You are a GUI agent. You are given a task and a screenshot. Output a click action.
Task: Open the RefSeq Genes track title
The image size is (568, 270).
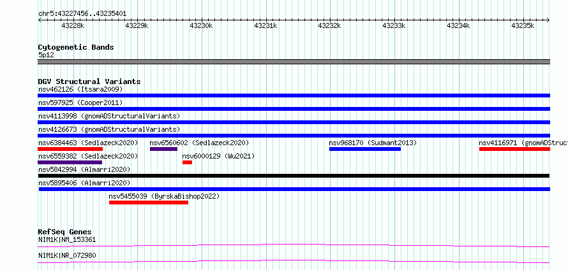(65, 232)
